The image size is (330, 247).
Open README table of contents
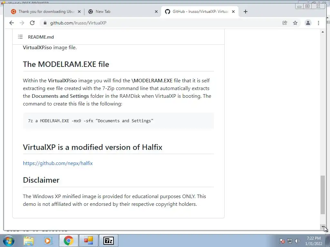pyautogui.click(x=20, y=37)
